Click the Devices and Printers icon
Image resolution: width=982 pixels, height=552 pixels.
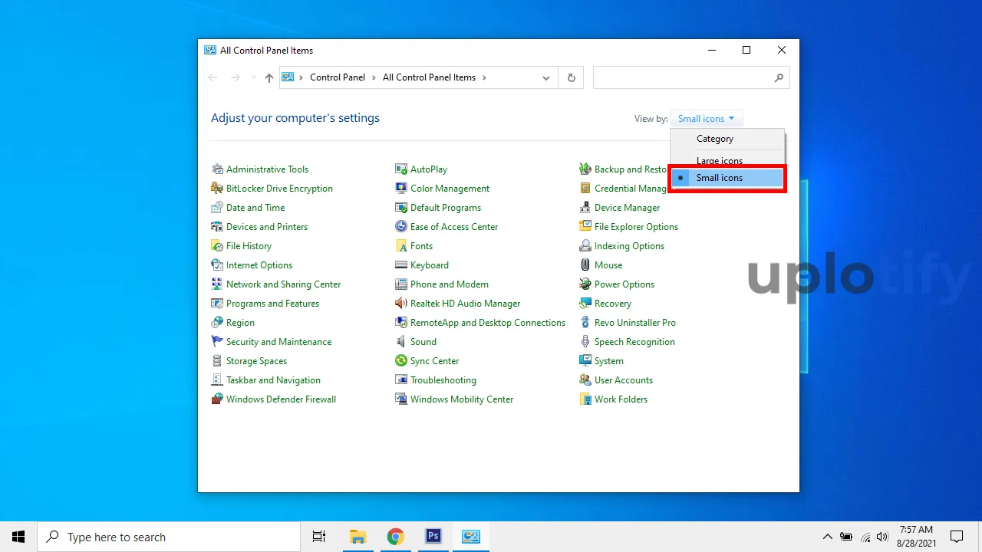(x=217, y=227)
